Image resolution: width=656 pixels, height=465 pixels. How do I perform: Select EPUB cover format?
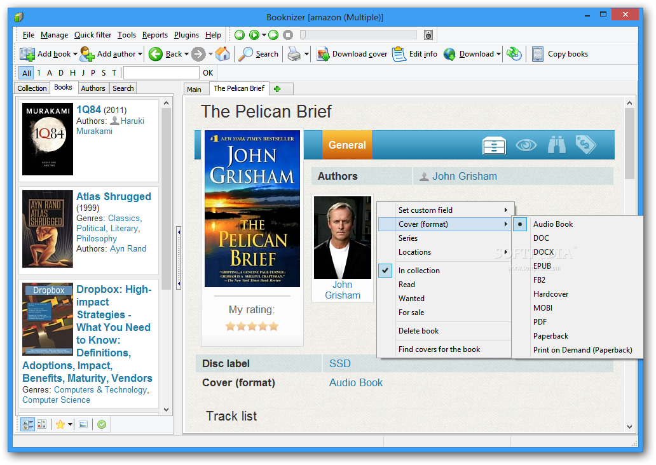coord(542,266)
